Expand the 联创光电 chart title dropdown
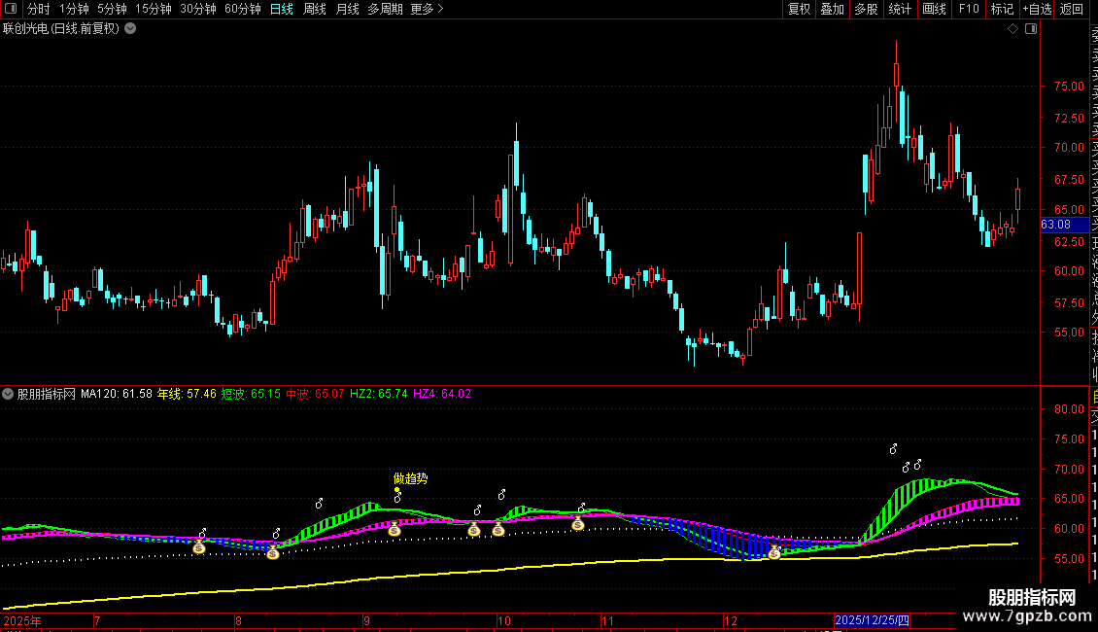This screenshot has width=1098, height=632. coord(130,29)
